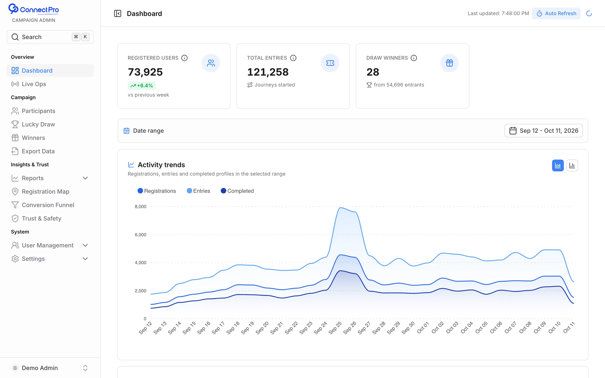Image resolution: width=605 pixels, height=378 pixels.
Task: Expand the Reports submenu
Action: (x=50, y=178)
